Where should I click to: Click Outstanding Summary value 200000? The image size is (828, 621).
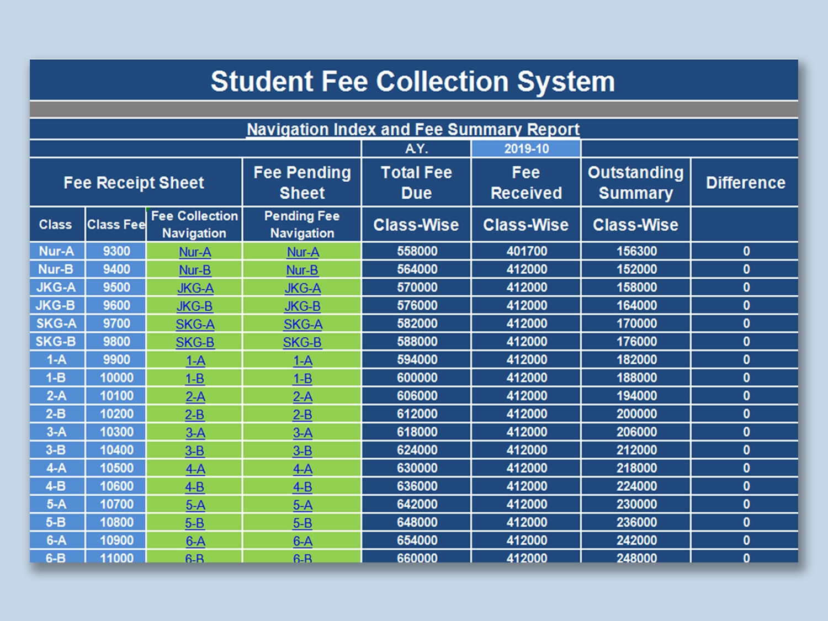[636, 414]
